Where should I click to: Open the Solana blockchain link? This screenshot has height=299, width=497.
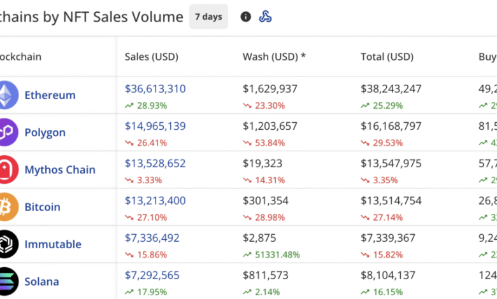click(42, 282)
